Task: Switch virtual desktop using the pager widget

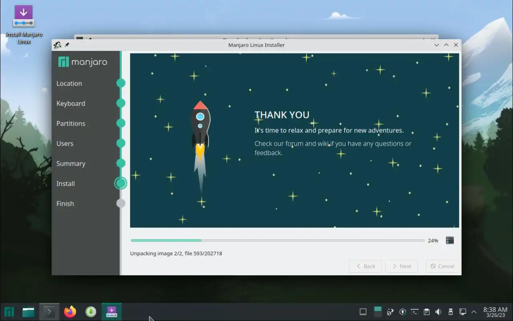Action: (x=378, y=312)
